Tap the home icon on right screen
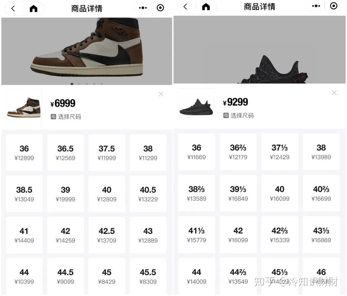 [206, 7]
